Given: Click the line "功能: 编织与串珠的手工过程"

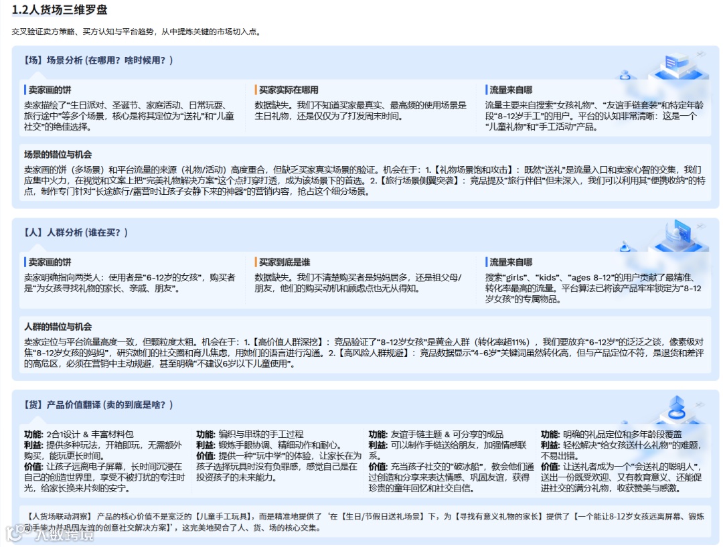Looking at the screenshot, I should pyautogui.click(x=250, y=435).
